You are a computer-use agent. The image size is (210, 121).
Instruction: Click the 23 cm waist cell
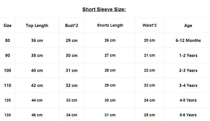(x=149, y=85)
